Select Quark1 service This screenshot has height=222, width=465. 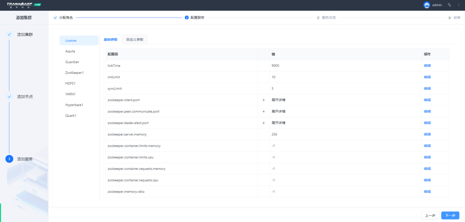[x=79, y=116]
